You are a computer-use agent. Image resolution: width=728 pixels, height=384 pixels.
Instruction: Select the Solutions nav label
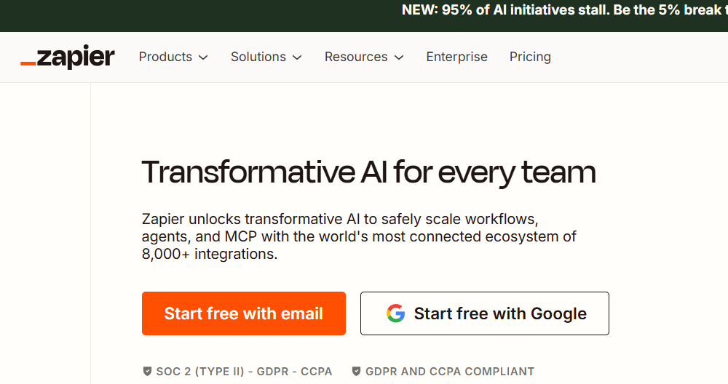pyautogui.click(x=258, y=57)
